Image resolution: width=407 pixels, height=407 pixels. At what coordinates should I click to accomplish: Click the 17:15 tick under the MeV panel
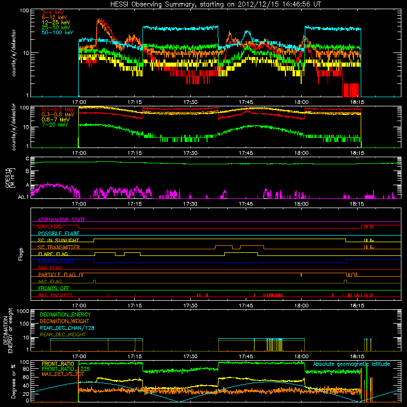pos(135,153)
